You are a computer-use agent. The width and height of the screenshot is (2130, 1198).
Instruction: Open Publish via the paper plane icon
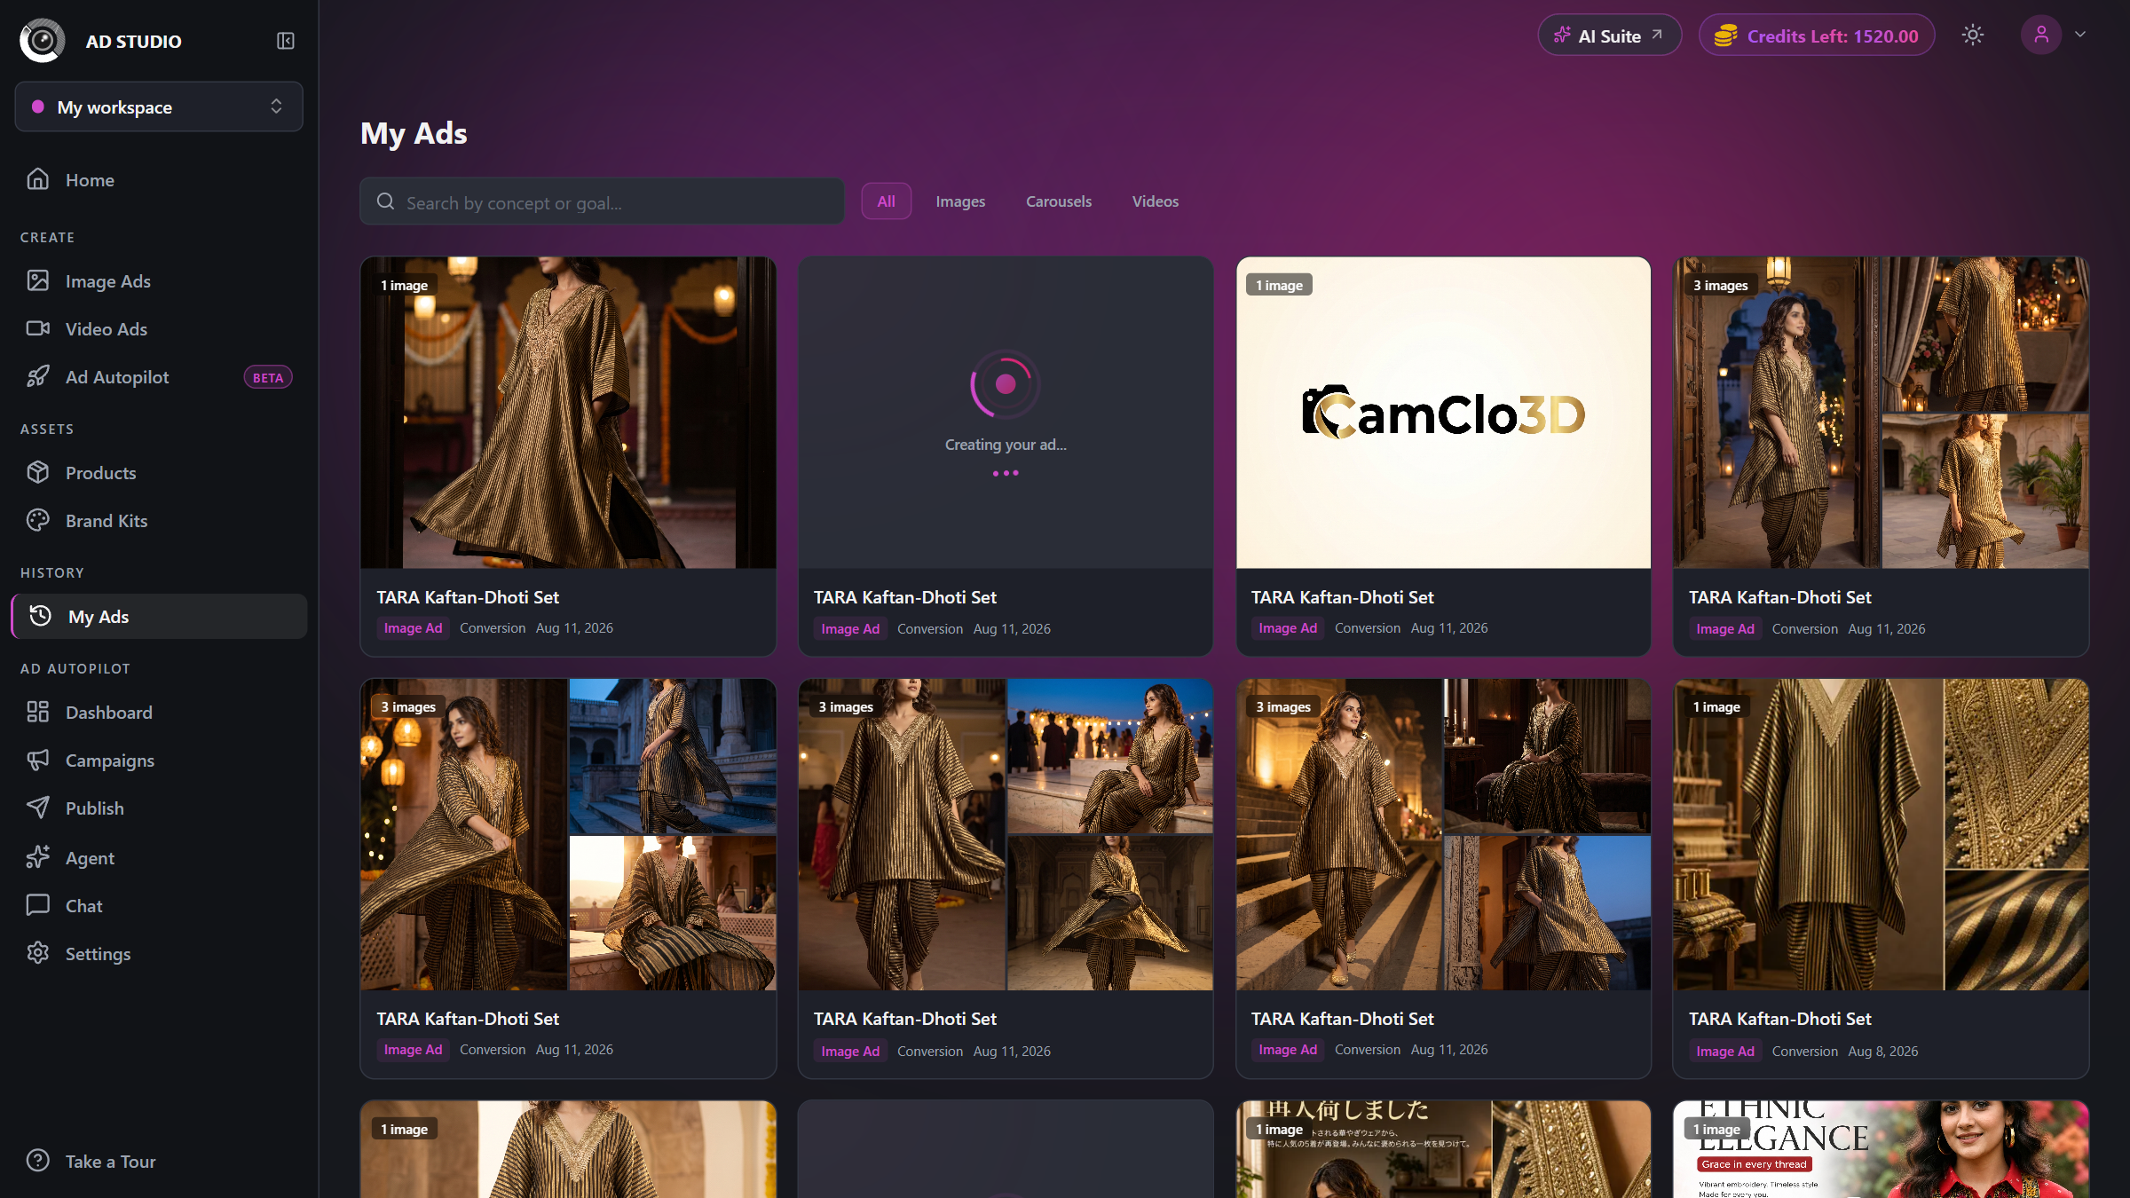(38, 808)
